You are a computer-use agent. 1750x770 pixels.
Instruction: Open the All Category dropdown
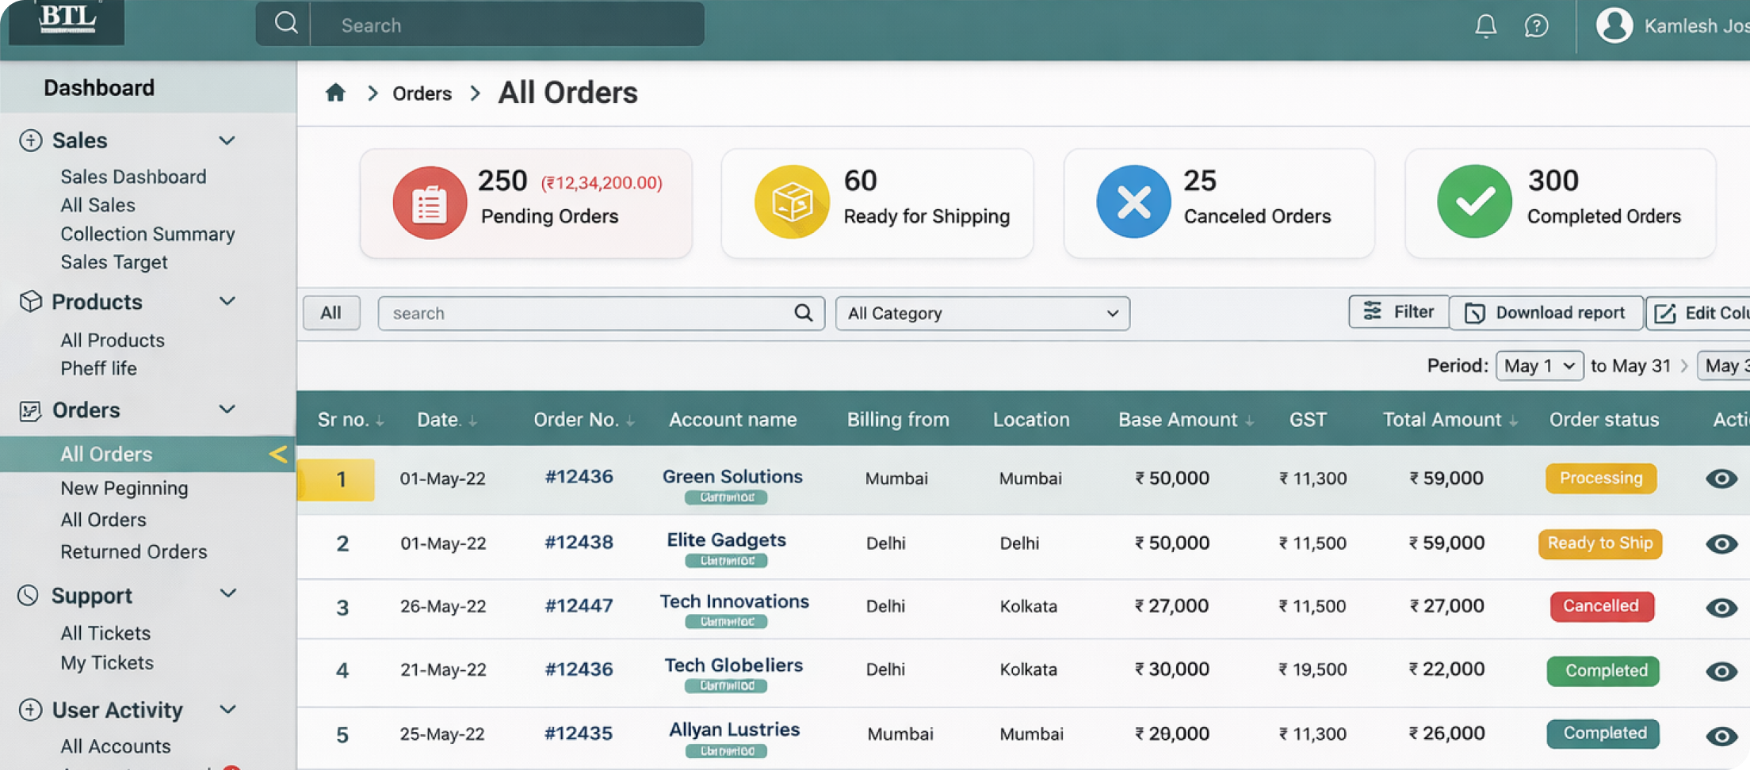click(x=982, y=314)
